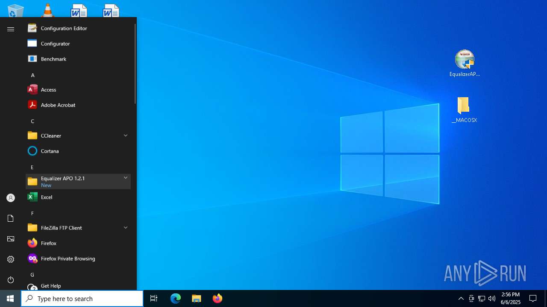Open File Explorer from taskbar
This screenshot has height=307, width=547.
pyautogui.click(x=197, y=298)
